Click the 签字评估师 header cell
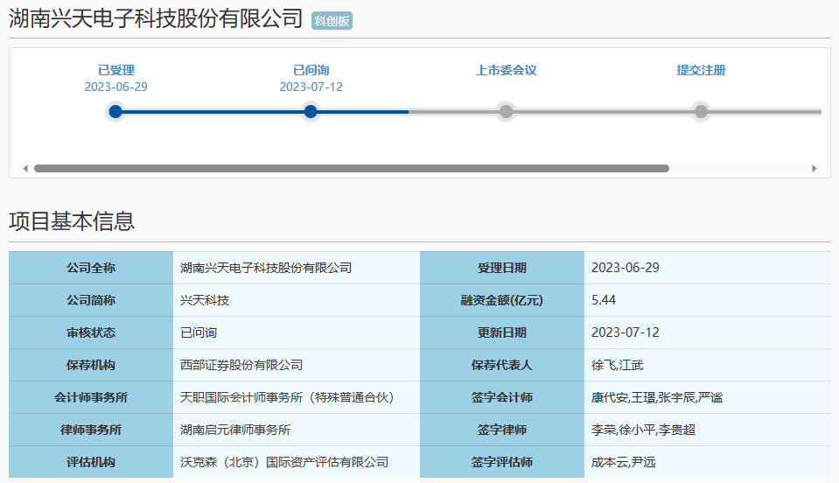This screenshot has width=839, height=483. 502,462
